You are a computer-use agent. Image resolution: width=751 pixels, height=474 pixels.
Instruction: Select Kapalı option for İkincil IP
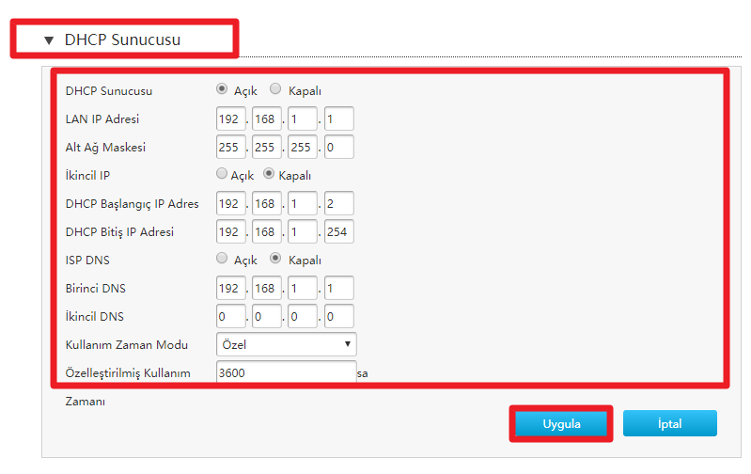pos(269,174)
